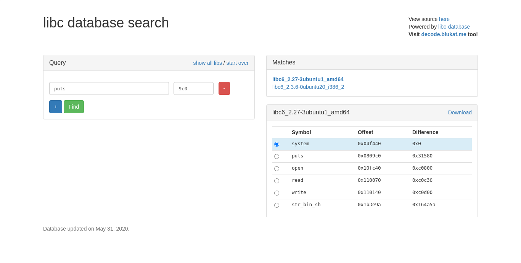521x263 pixels.
Task: Open match libc6_2.3.6-0ubuntu20_i386_2
Action: pos(308,87)
